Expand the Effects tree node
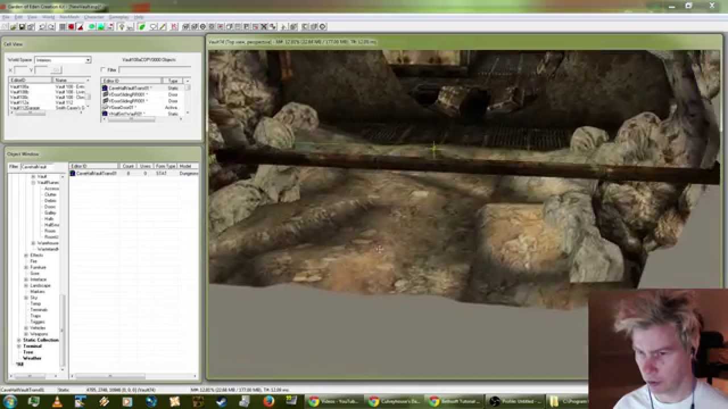Screen dimensions: 728x409 coord(26,255)
